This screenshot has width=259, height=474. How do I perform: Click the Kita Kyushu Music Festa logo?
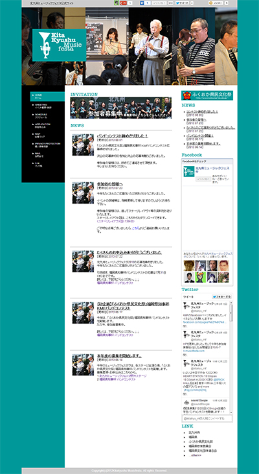tap(59, 45)
